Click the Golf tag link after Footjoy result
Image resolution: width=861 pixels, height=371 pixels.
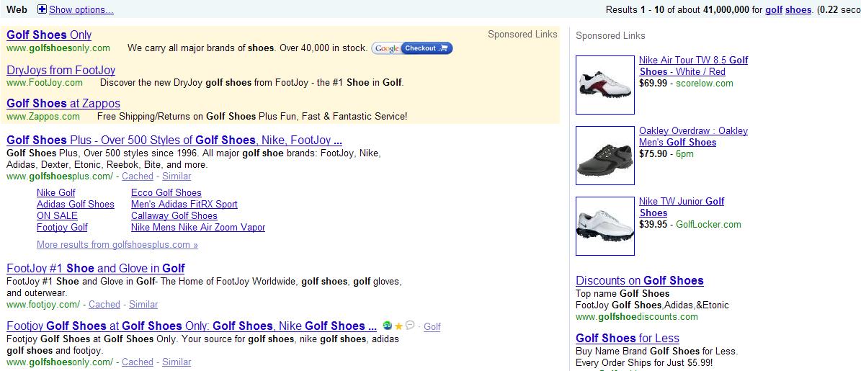[x=432, y=326]
